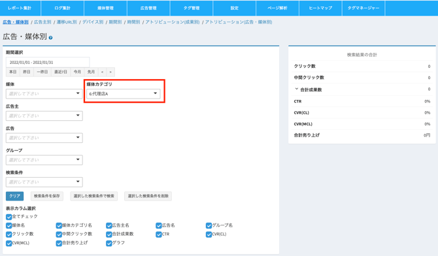Image resolution: width=438 pixels, height=256 pixels.
Task: Select the 先月 period button
Action: [91, 72]
